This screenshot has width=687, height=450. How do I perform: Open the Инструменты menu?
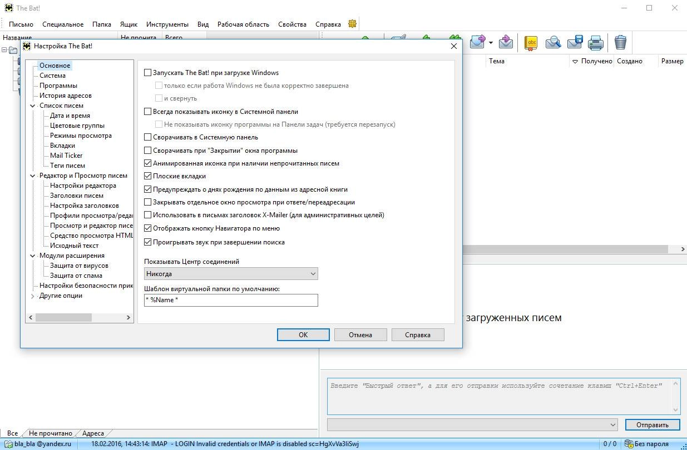[x=167, y=24]
